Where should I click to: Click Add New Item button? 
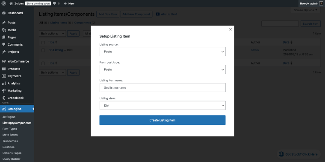(108, 14)
